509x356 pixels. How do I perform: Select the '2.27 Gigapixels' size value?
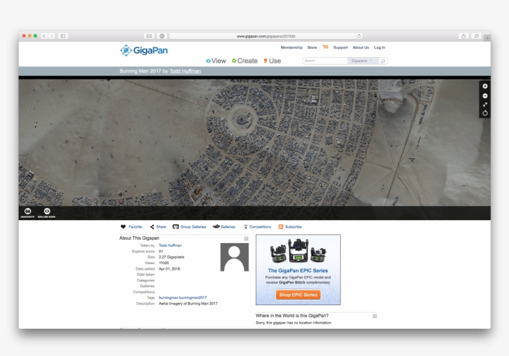pyautogui.click(x=171, y=257)
